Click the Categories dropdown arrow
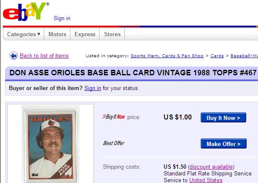 coord(39,34)
